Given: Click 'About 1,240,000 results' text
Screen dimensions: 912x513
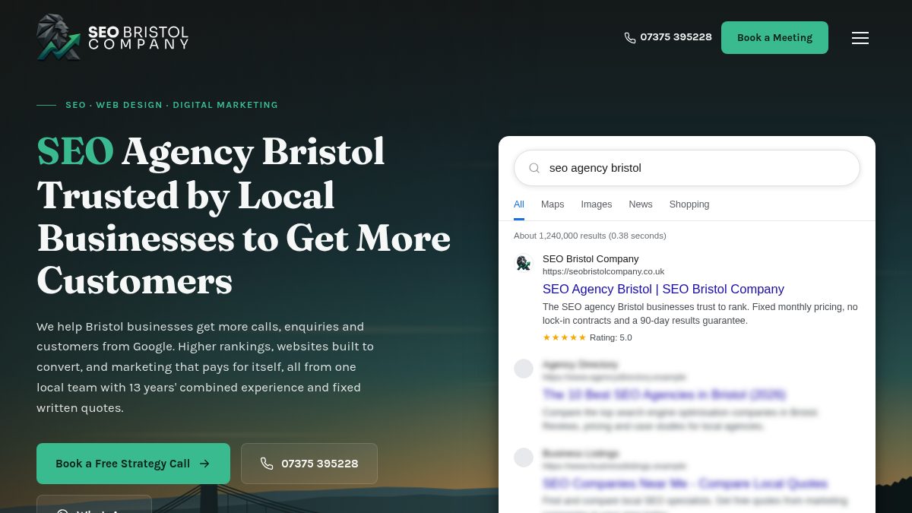Looking at the screenshot, I should coord(590,236).
